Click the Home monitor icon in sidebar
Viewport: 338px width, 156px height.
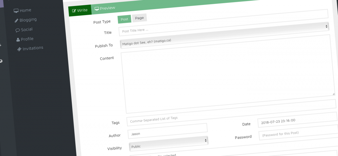16,11
